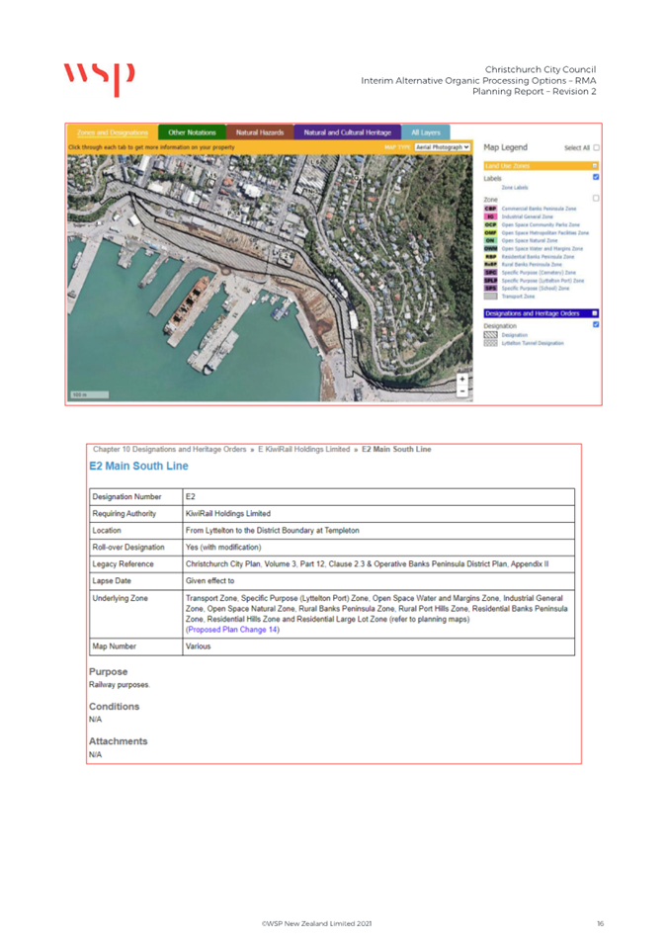Click the RuBP zone swatch
The height and width of the screenshot is (943, 667).
coord(491,265)
